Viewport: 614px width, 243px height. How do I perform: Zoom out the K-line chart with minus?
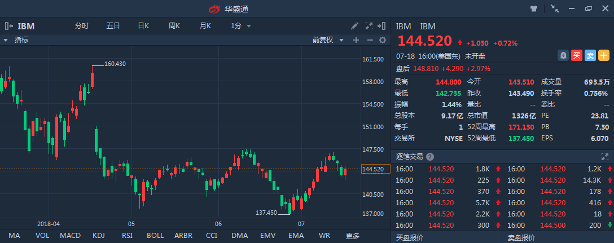click(x=370, y=40)
